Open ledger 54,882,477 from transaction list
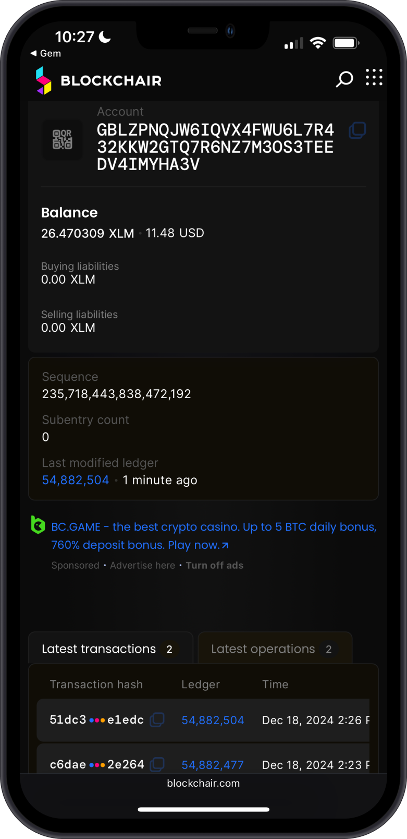This screenshot has width=407, height=839. 213,764
